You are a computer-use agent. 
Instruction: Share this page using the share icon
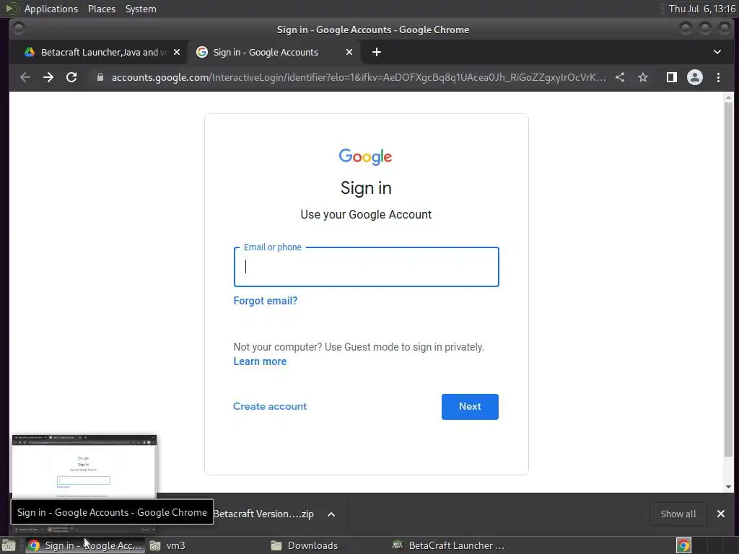pos(620,77)
